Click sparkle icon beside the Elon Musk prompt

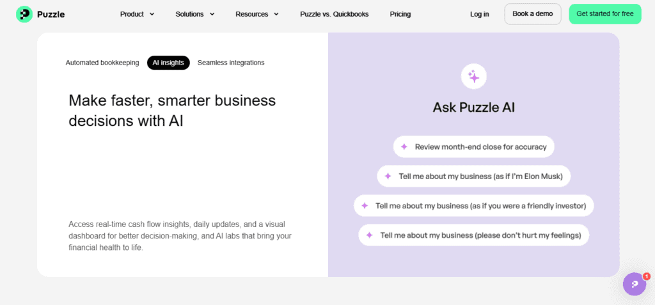[x=388, y=176]
